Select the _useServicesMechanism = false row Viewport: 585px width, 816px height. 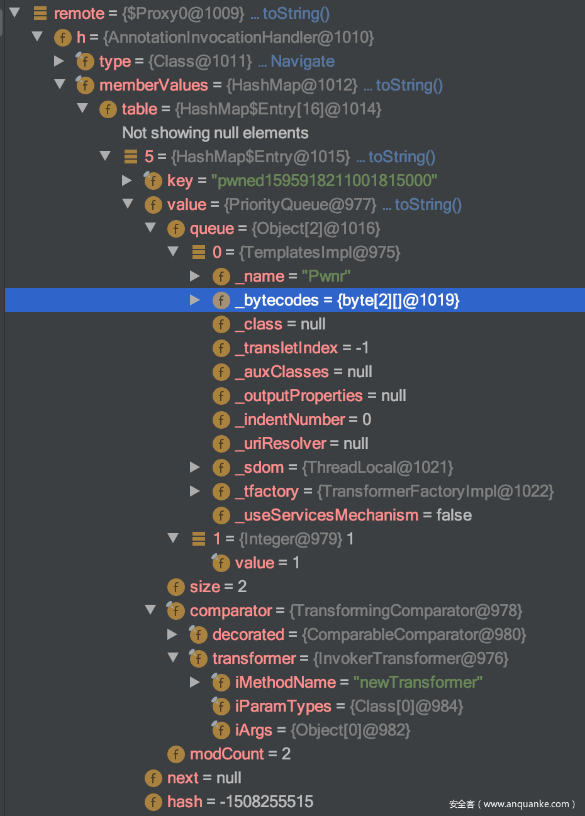353,515
